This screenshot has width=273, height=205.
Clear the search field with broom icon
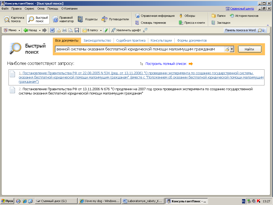[x=227, y=49]
